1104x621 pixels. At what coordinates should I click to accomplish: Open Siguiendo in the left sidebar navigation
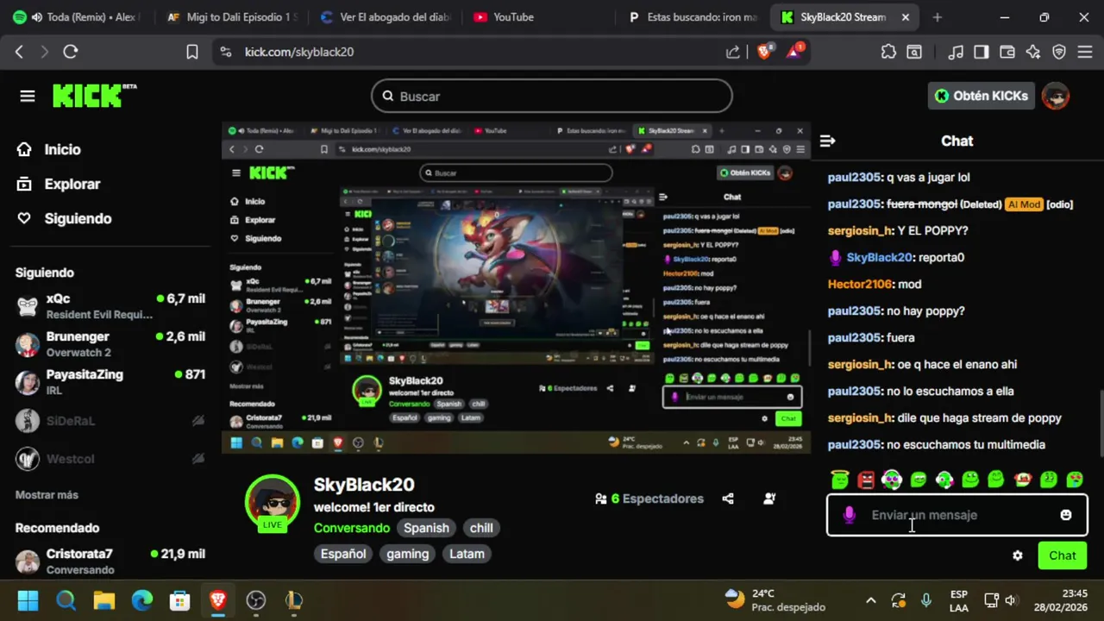pos(78,218)
